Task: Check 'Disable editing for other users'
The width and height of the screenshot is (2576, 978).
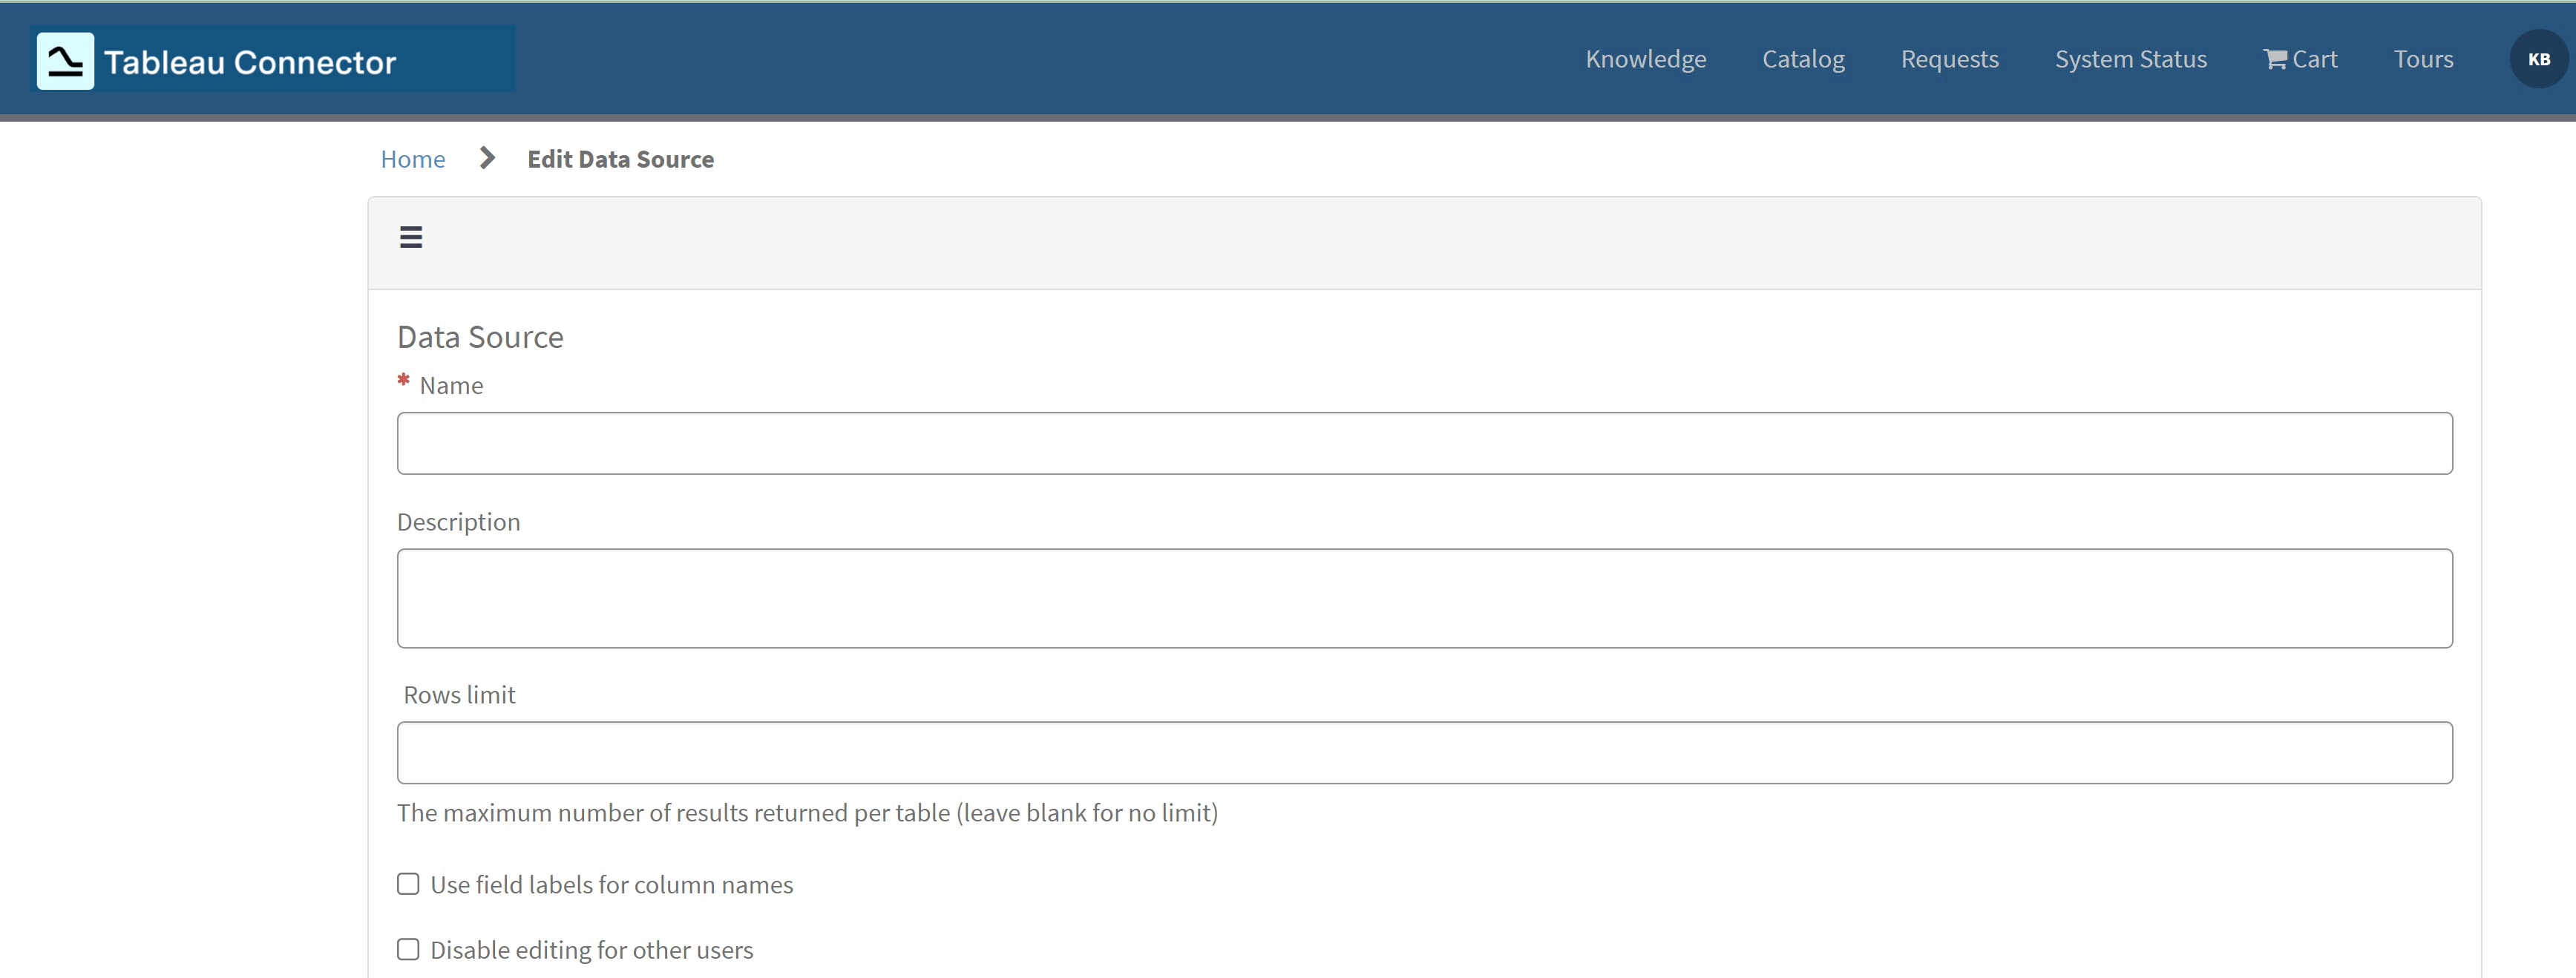Action: coord(407,949)
